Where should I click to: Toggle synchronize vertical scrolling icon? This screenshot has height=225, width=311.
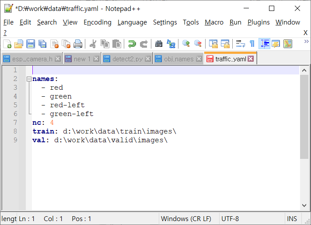coord(213,44)
